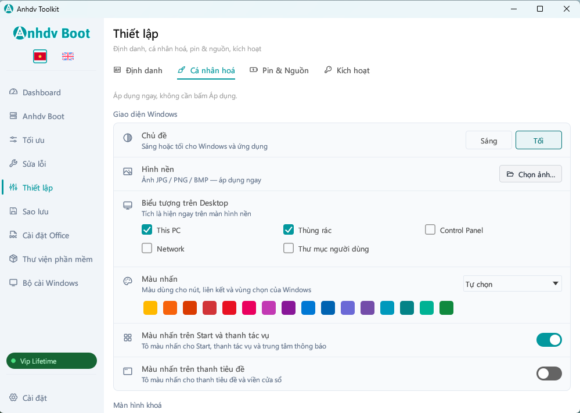Viewport: 580px width, 413px height.
Task: Choose the Sáng light theme button
Action: pyautogui.click(x=489, y=140)
